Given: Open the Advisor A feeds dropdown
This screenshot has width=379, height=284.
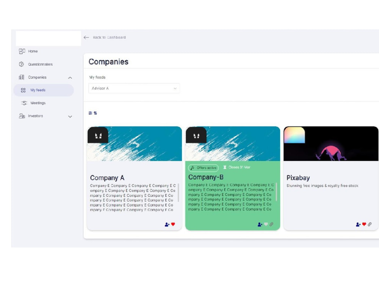Looking at the screenshot, I should (134, 88).
